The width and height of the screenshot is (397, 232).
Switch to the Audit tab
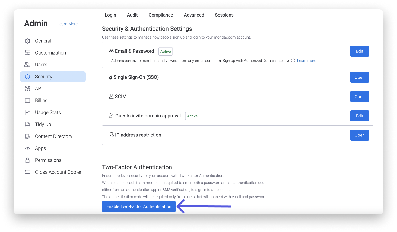[x=132, y=15]
